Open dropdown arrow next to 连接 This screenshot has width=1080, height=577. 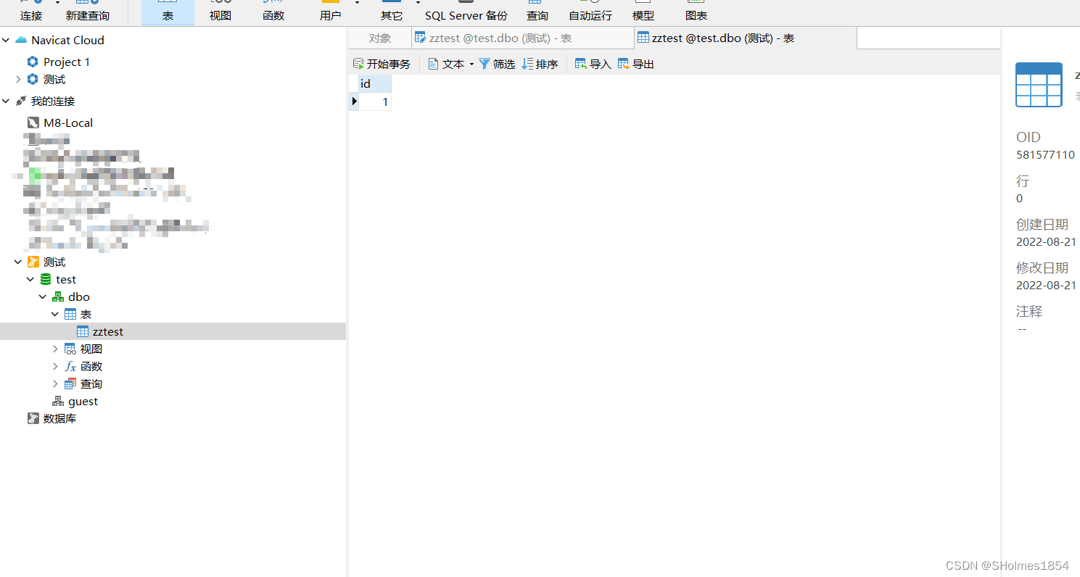pos(57,3)
